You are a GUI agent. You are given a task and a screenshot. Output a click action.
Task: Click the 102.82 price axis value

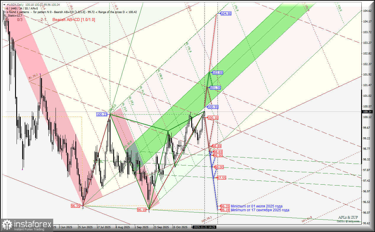pyautogui.click(x=367, y=54)
